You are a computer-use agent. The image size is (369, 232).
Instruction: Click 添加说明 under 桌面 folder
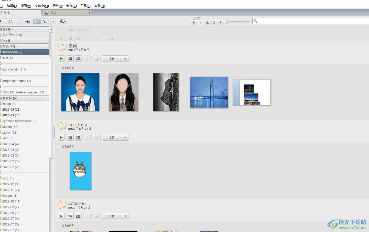click(68, 68)
